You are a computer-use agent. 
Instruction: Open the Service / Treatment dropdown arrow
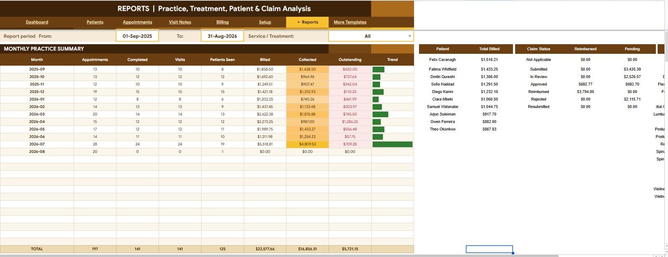pyautogui.click(x=409, y=36)
